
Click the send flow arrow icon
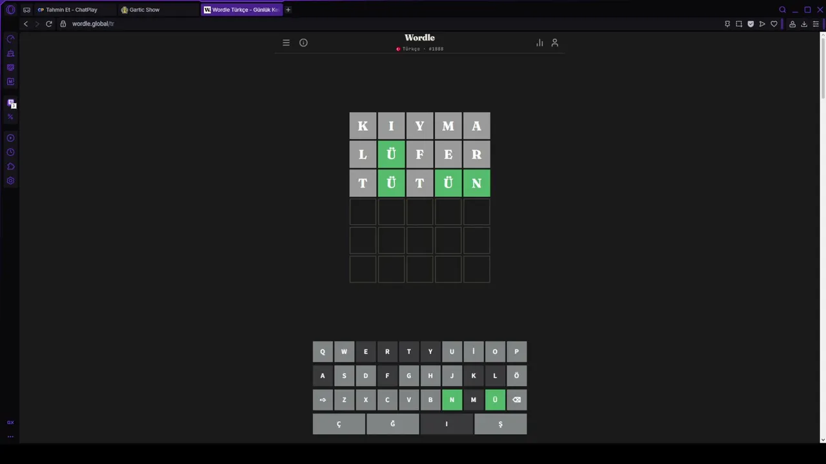coord(762,24)
